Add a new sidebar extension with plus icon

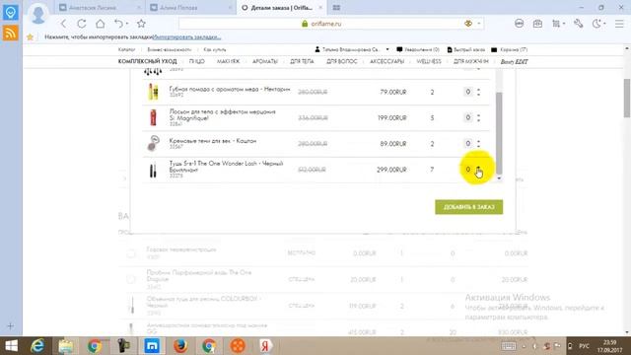click(x=11, y=326)
